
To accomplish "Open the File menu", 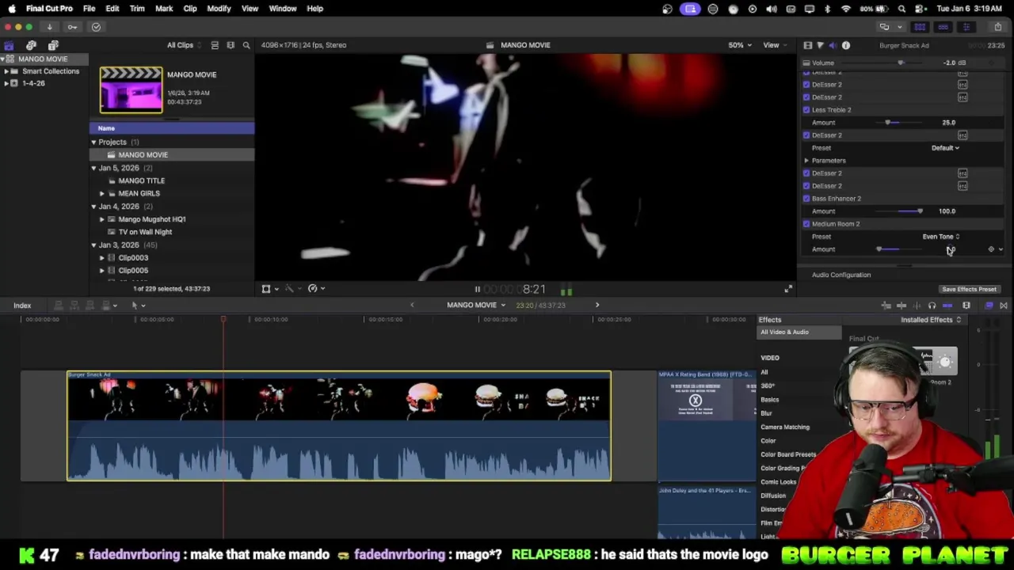I will tap(90, 9).
